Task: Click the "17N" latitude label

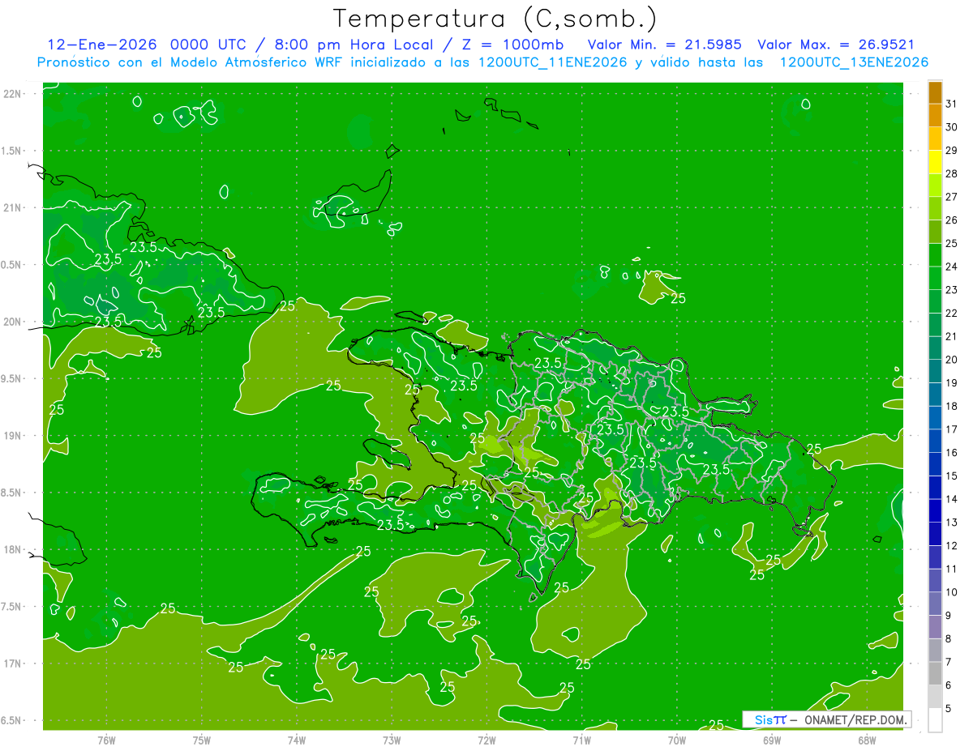Action: [12, 664]
